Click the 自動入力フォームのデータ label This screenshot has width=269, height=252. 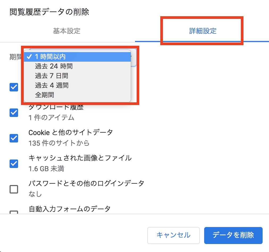[x=69, y=209]
